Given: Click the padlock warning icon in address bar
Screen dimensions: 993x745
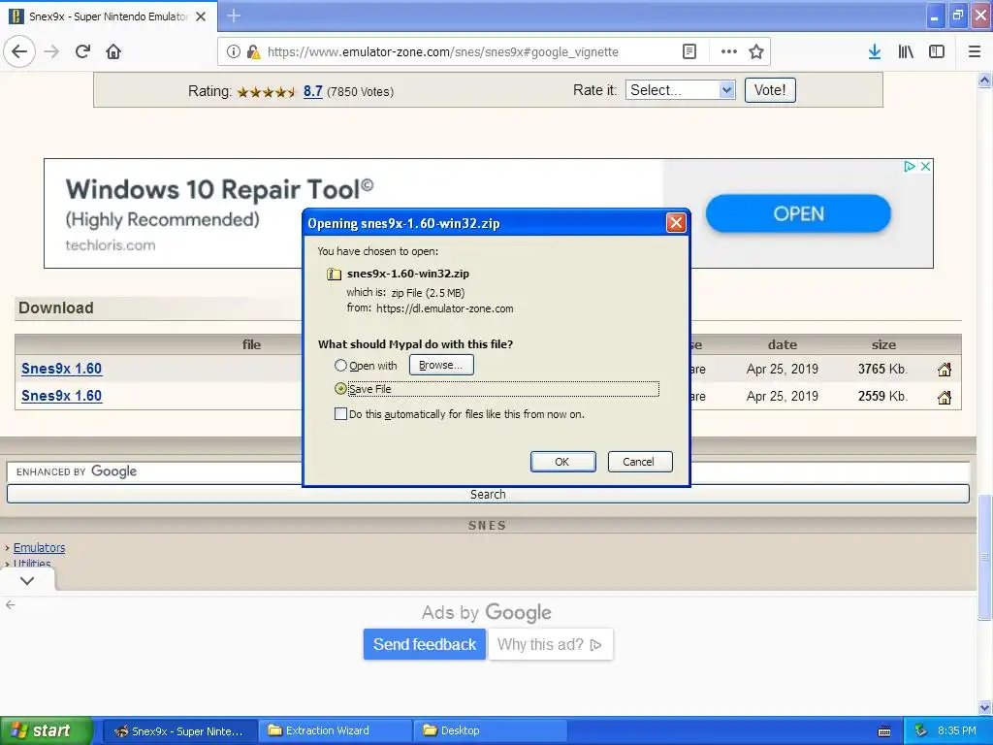Looking at the screenshot, I should point(253,52).
